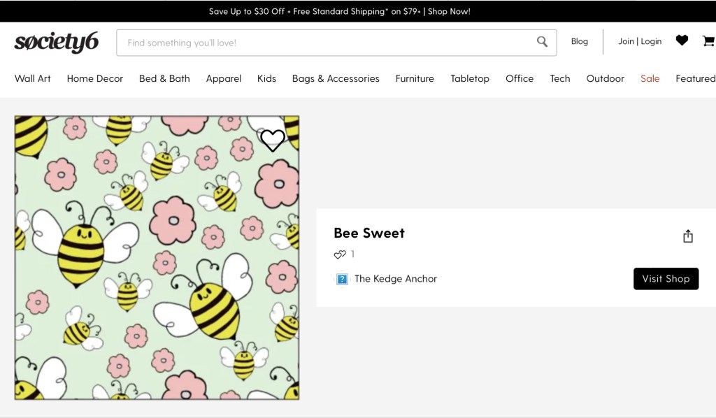Toggle favorite heart on bee artwork

pos(273,140)
